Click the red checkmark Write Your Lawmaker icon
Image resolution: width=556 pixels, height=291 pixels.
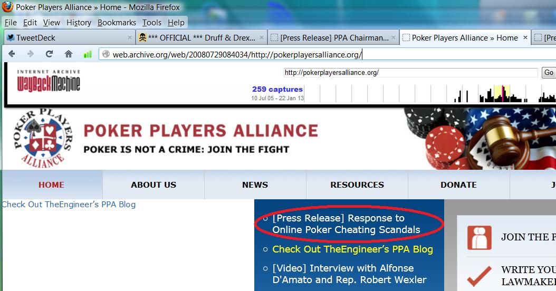[x=480, y=276]
